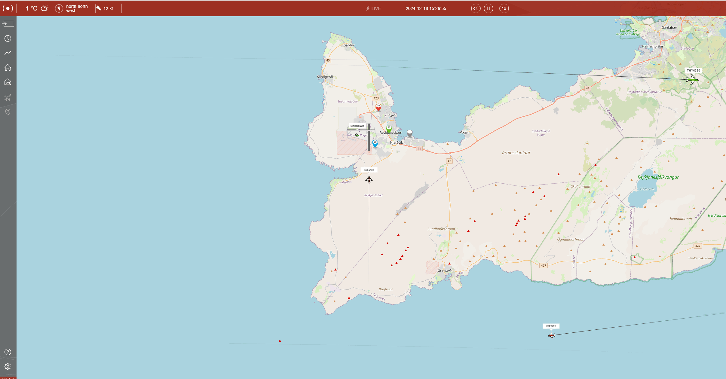This screenshot has height=379, width=726.
Task: Open the help question mark icon
Action: [x=8, y=352]
